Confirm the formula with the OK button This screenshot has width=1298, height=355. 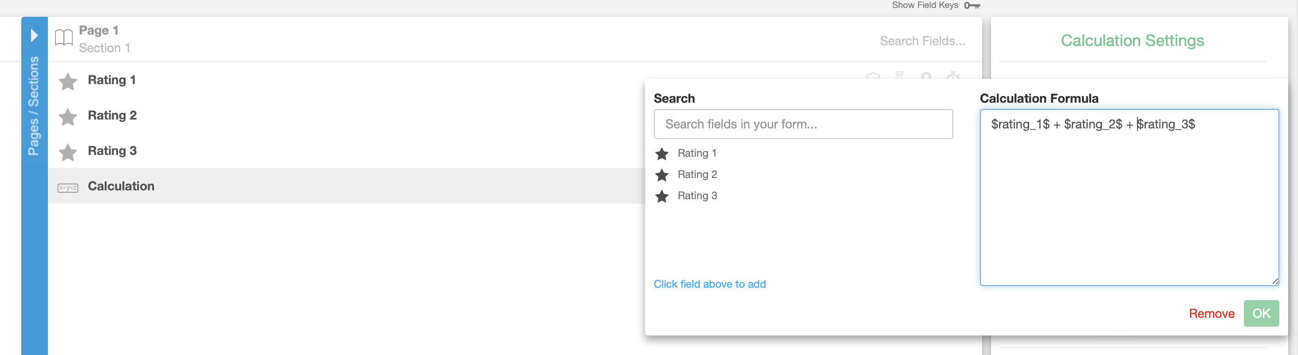[x=1261, y=313]
